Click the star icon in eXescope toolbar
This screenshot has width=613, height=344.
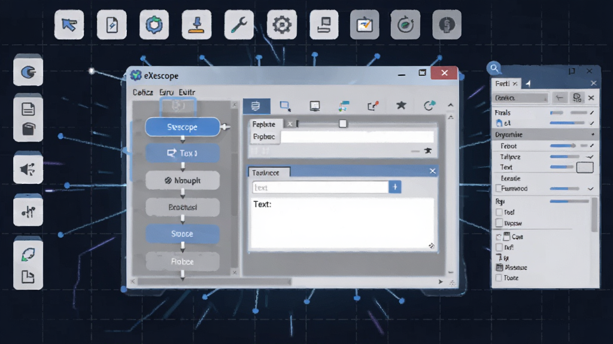(x=401, y=105)
